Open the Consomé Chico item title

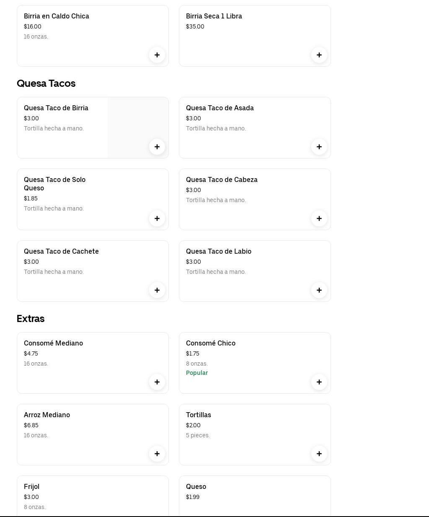click(211, 343)
